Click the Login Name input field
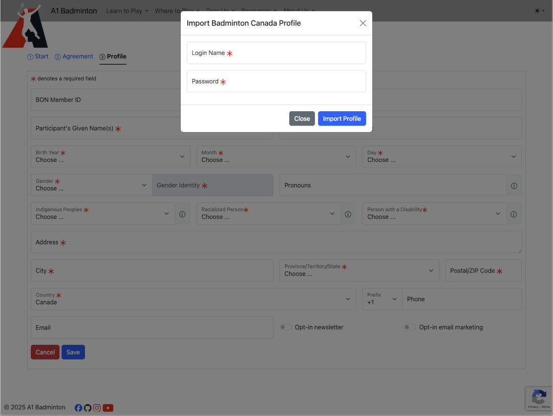 (276, 53)
